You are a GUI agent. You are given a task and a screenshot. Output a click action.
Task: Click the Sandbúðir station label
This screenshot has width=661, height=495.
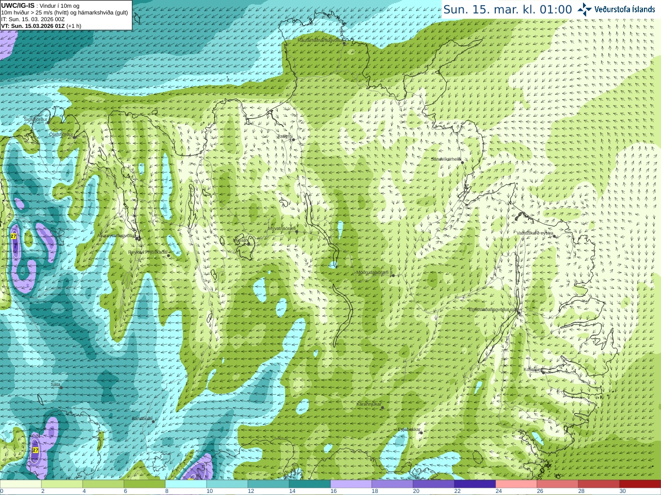coord(142,419)
